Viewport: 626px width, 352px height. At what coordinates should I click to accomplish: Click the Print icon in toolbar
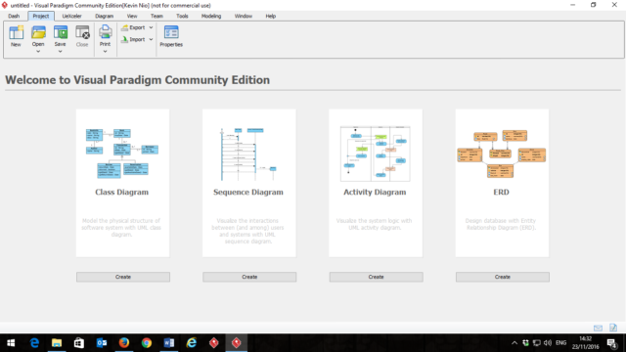tap(105, 32)
